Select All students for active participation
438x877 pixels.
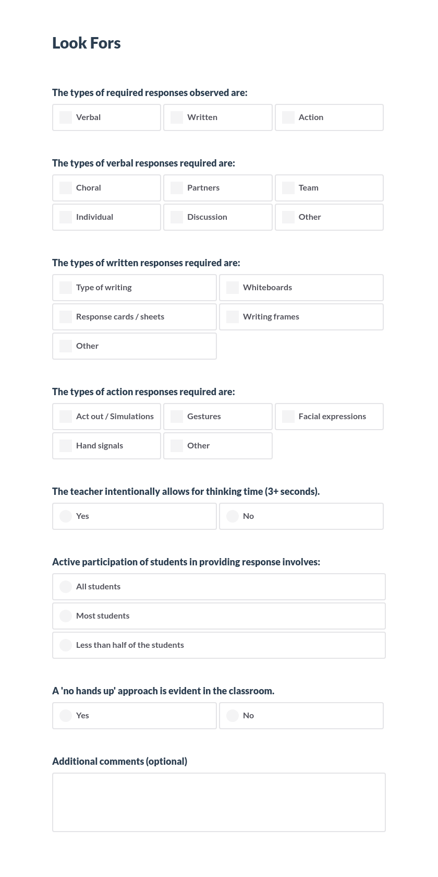(x=65, y=587)
